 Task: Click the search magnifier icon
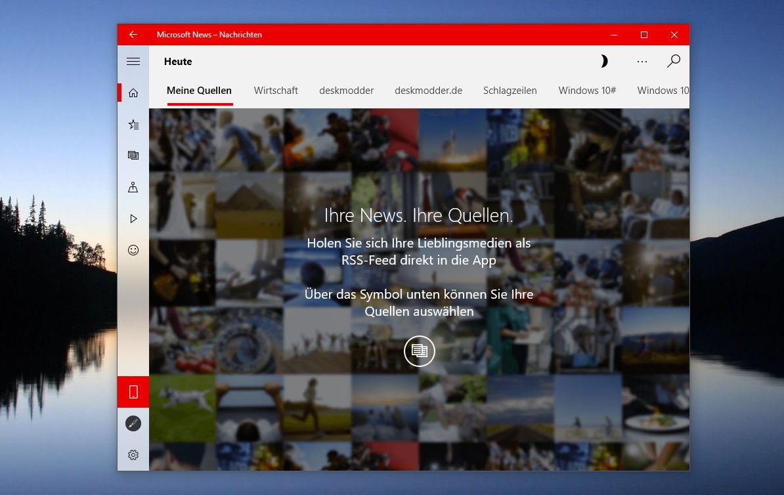(x=674, y=61)
